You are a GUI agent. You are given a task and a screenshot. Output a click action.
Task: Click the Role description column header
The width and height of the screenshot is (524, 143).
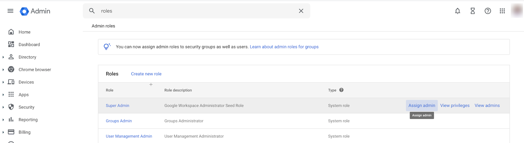pyautogui.click(x=178, y=90)
